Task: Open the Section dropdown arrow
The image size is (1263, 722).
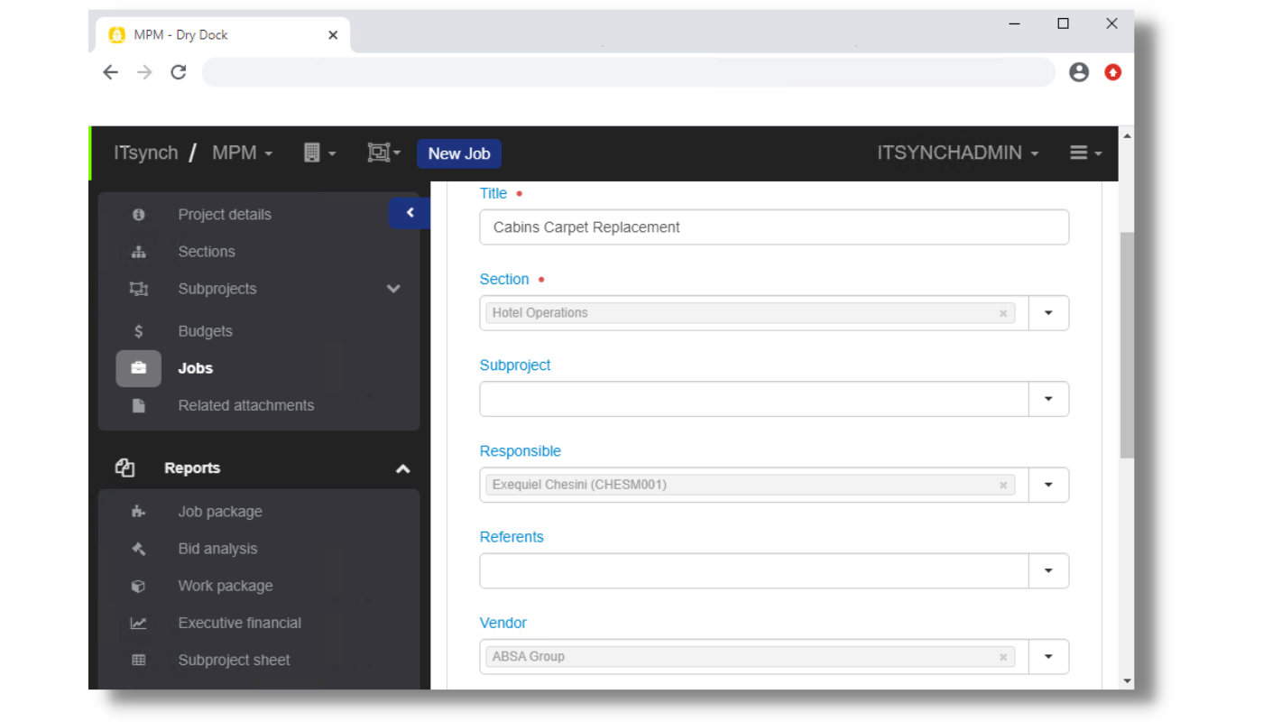Action: (1048, 313)
